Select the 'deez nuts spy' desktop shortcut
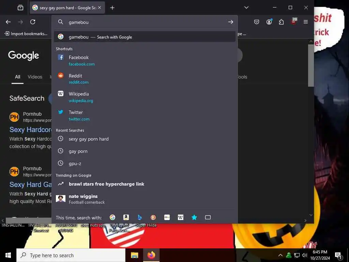The width and height of the screenshot is (349, 262). [93, 225]
